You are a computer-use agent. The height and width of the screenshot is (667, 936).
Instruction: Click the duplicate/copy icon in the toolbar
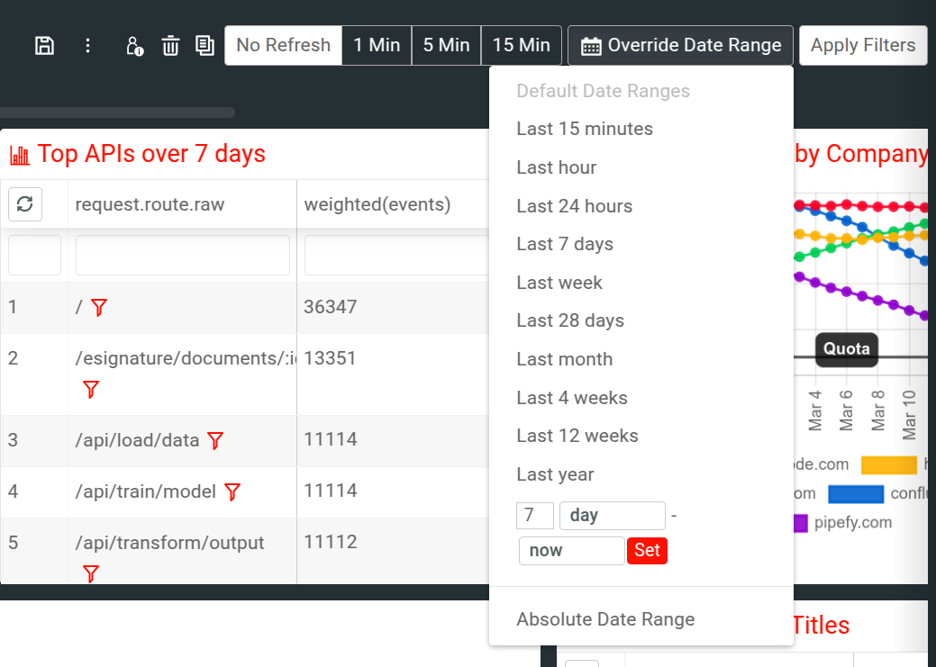pos(204,45)
